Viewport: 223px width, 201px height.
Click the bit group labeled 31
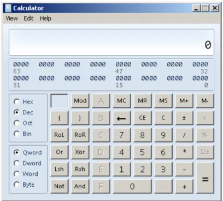click(21, 78)
